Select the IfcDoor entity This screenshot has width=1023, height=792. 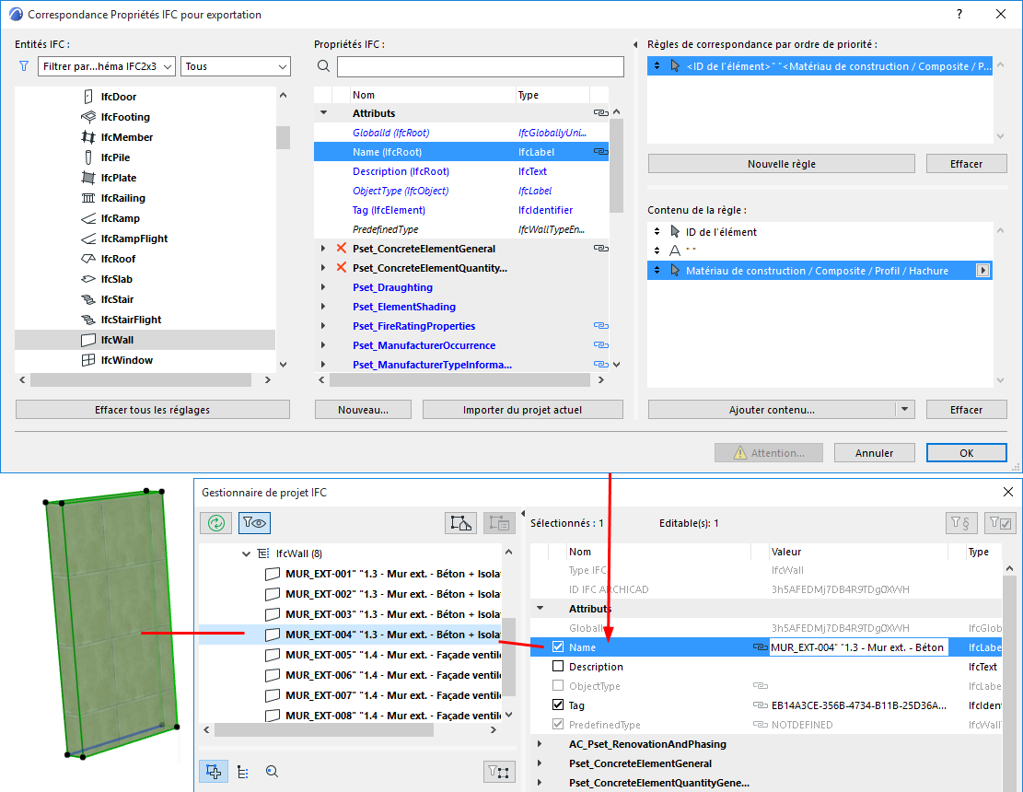(x=119, y=97)
